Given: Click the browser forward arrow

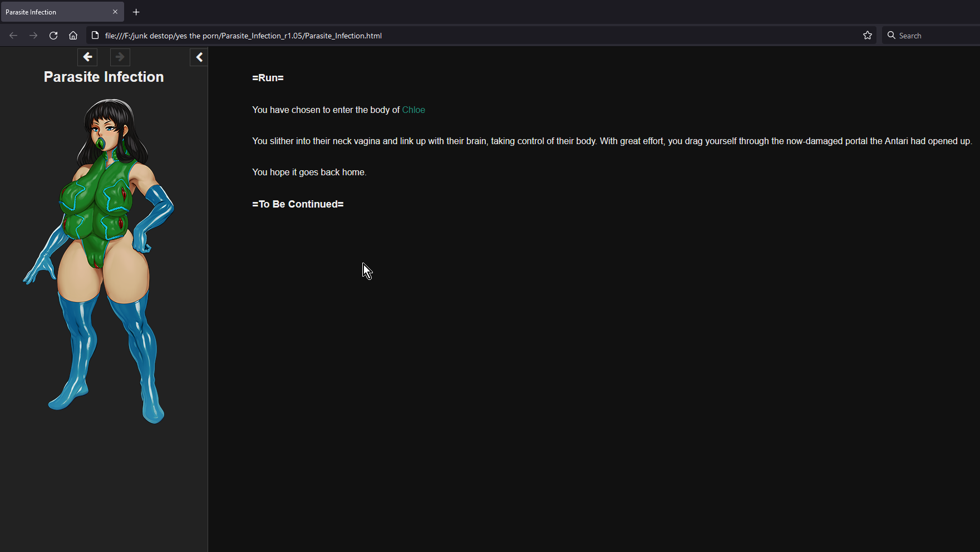Looking at the screenshot, I should (33, 36).
